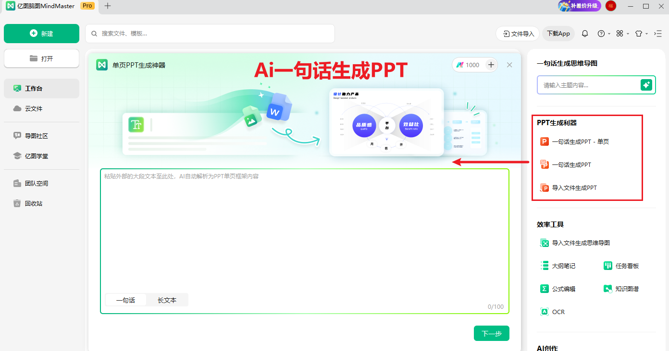
Task: Click the magnifier icon in search bar
Action: 94,34
